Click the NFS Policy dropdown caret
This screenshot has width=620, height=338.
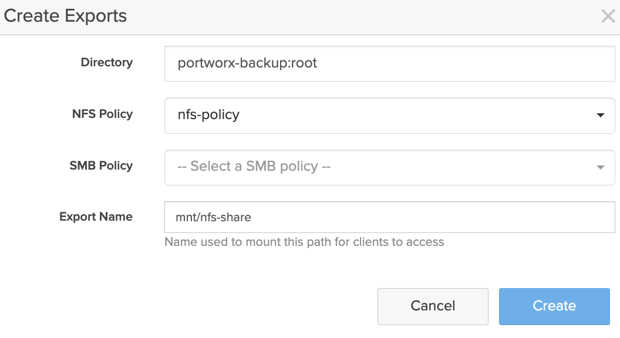click(600, 116)
